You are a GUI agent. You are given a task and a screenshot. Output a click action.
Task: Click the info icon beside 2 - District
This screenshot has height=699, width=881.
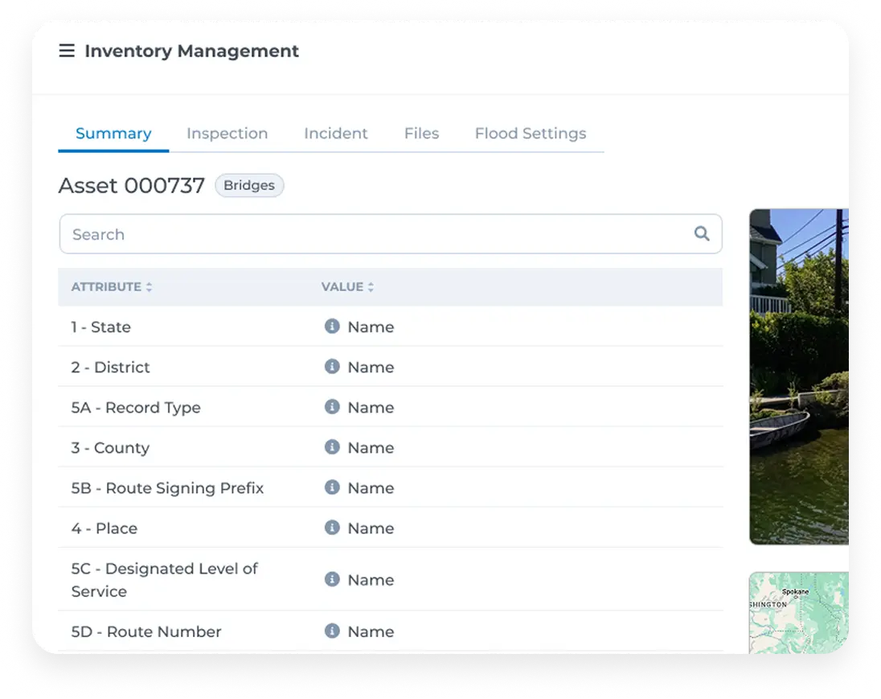coord(332,367)
